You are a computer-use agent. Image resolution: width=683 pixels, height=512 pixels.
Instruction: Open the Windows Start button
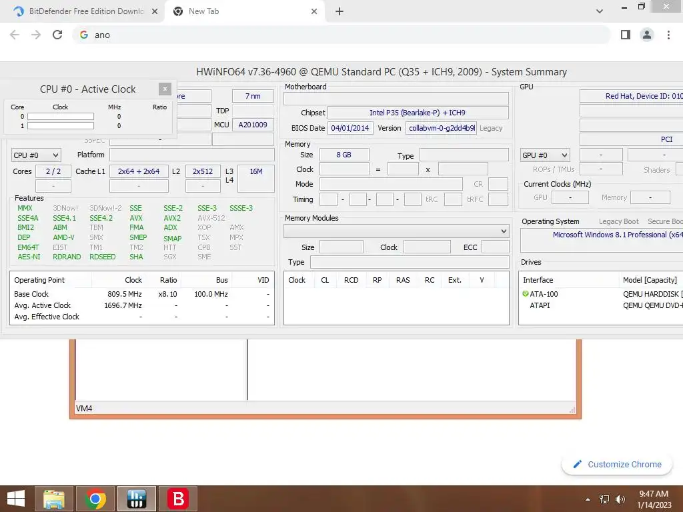pyautogui.click(x=16, y=499)
